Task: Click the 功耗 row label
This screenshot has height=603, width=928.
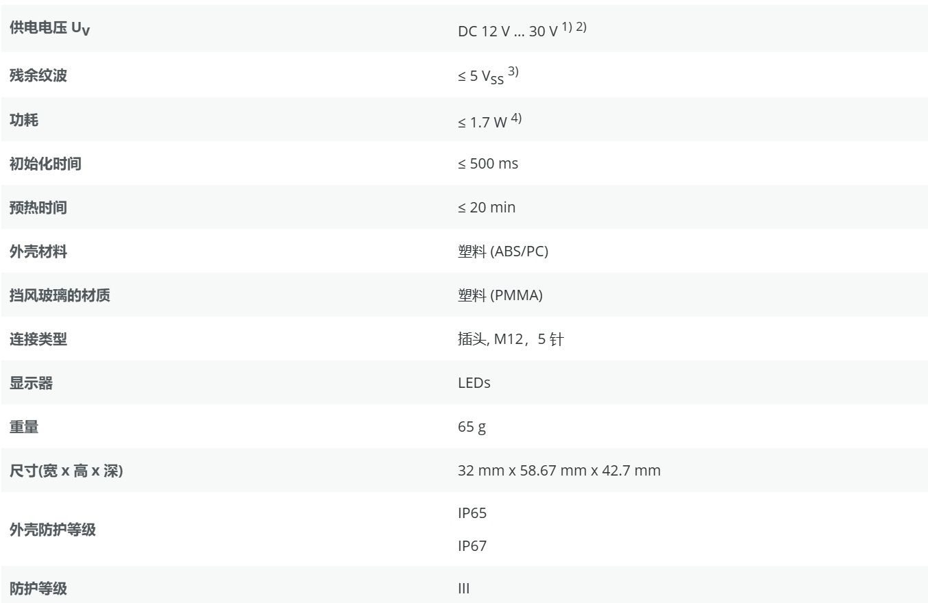Action: (x=24, y=120)
